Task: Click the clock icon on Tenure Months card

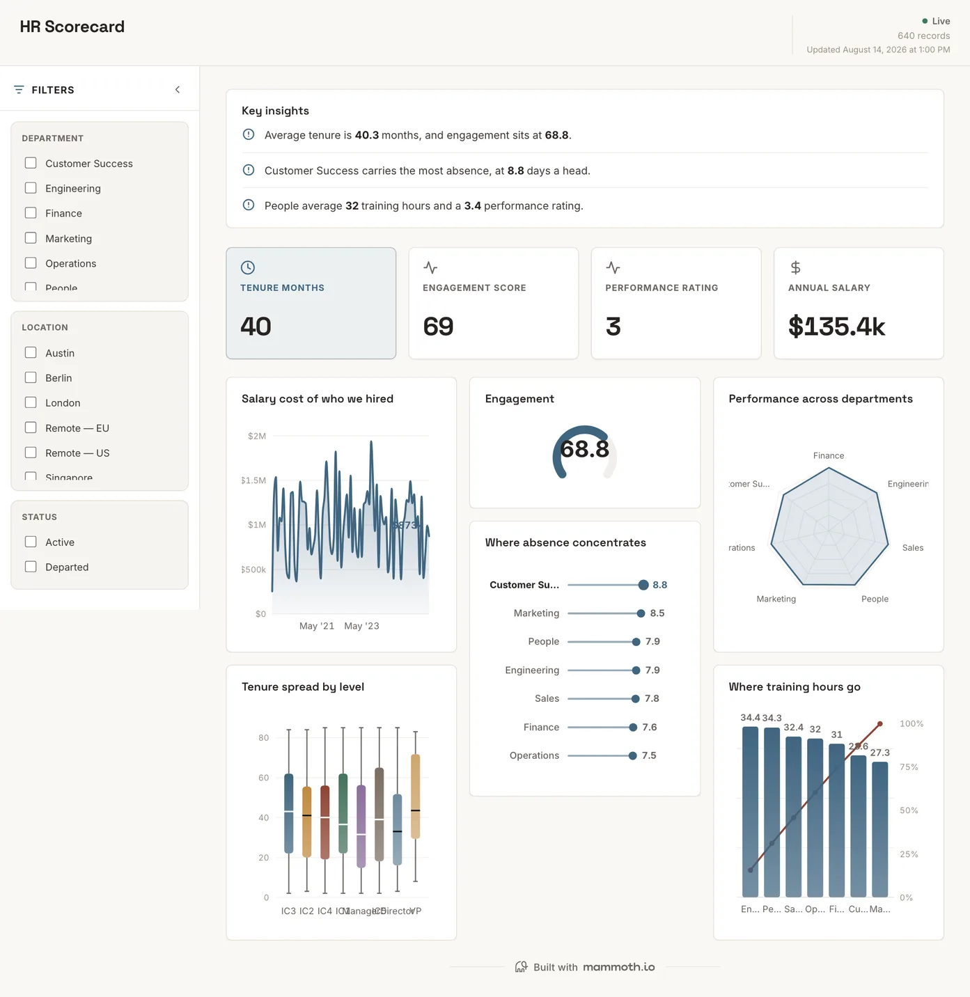Action: [x=248, y=267]
